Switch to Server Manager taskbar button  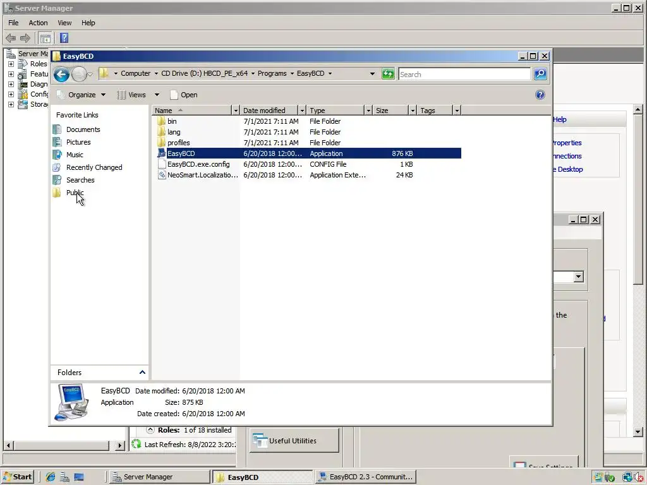(160, 477)
